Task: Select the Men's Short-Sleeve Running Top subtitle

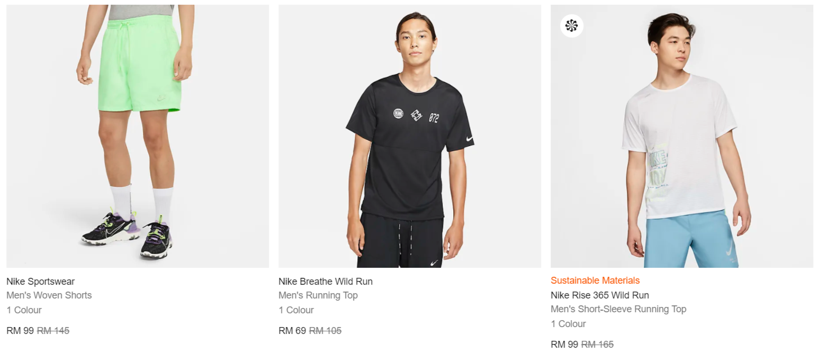Action: [x=618, y=309]
